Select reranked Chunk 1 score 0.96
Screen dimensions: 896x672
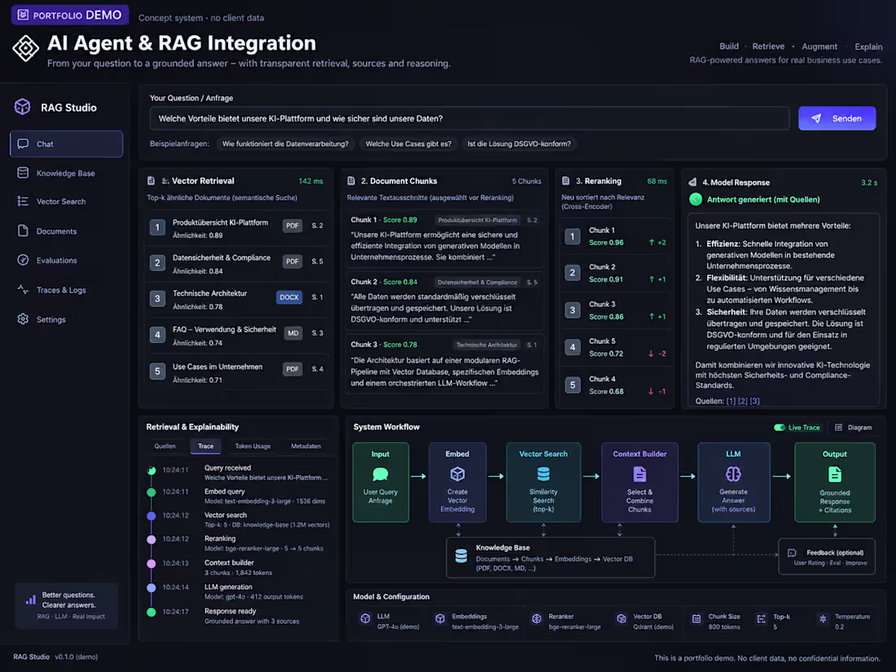616,236
